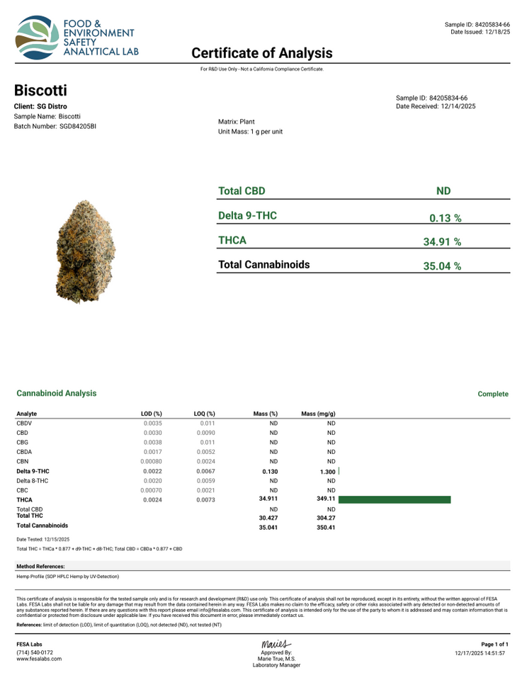
Task: Click the Biscotti cannabis bud photo
Action: [x=86, y=252]
